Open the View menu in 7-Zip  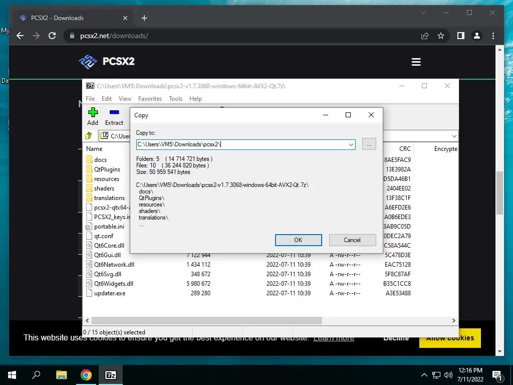[125, 99]
